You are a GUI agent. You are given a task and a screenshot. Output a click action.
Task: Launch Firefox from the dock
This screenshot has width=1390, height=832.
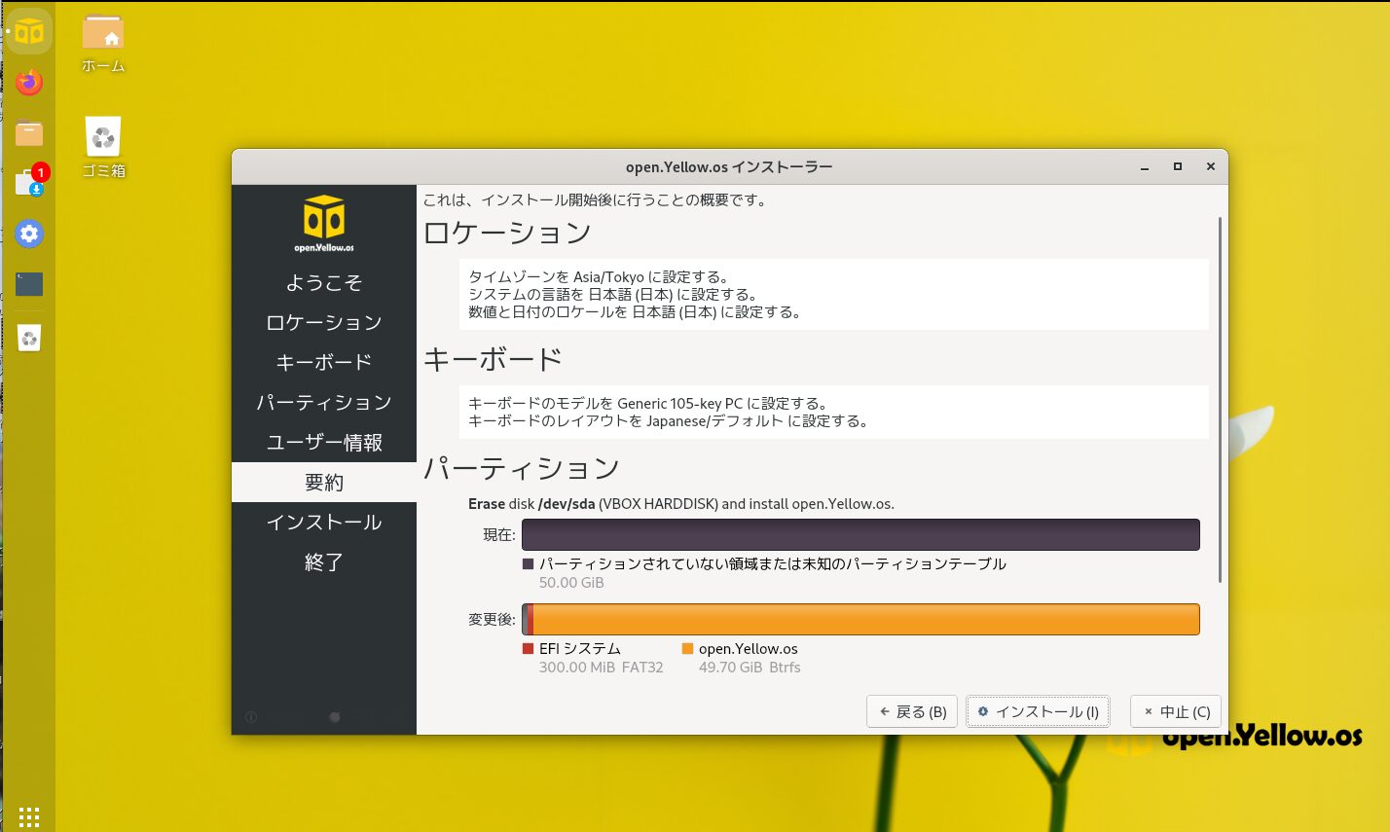[29, 83]
